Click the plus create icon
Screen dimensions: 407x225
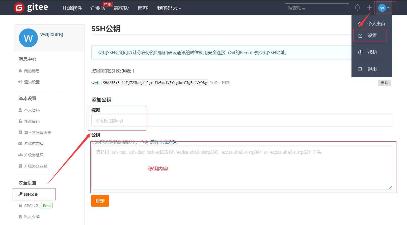click(x=369, y=8)
